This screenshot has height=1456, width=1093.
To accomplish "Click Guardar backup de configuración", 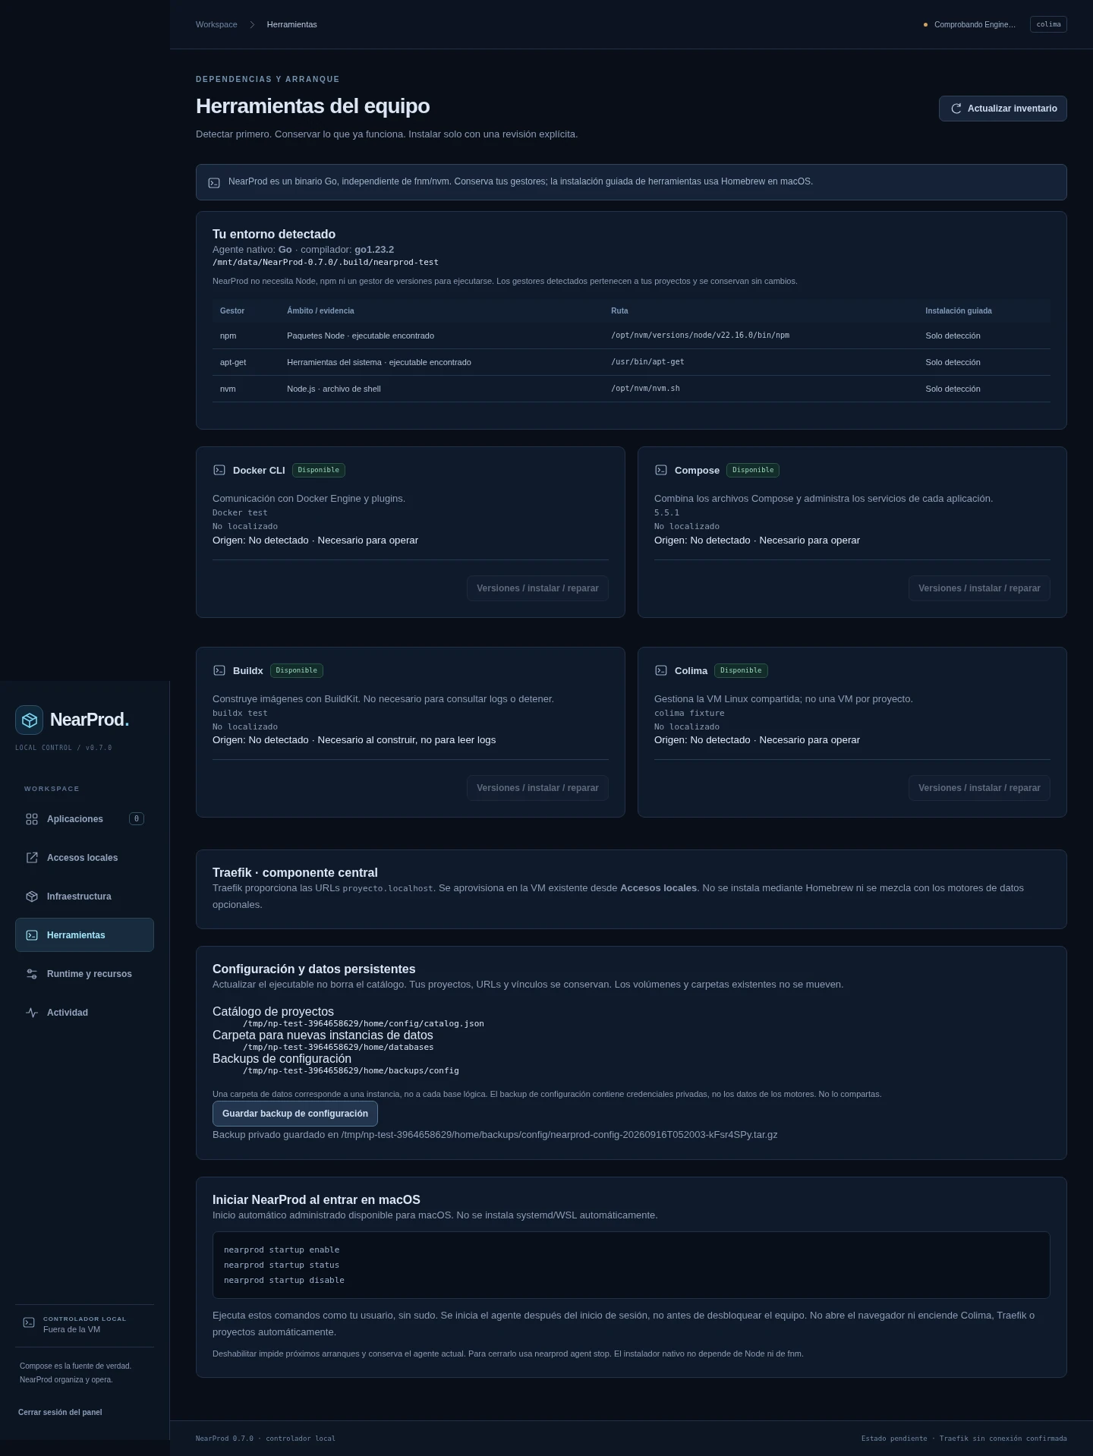I will pos(295,1114).
